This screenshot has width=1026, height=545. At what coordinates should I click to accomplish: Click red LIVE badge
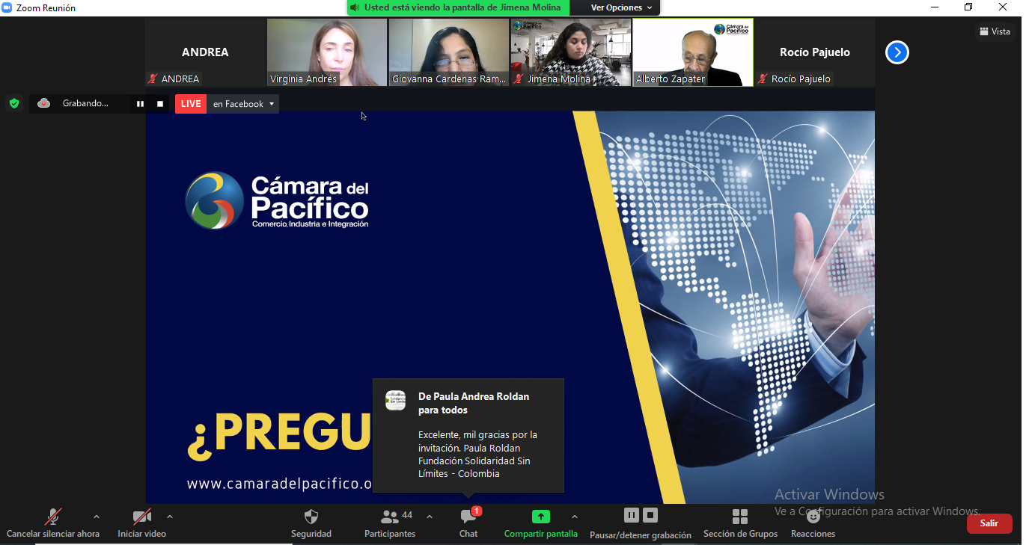point(191,104)
